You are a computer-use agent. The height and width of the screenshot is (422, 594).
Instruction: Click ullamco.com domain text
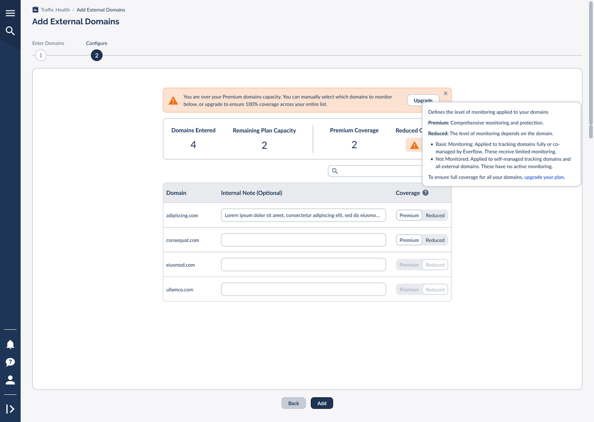(180, 289)
